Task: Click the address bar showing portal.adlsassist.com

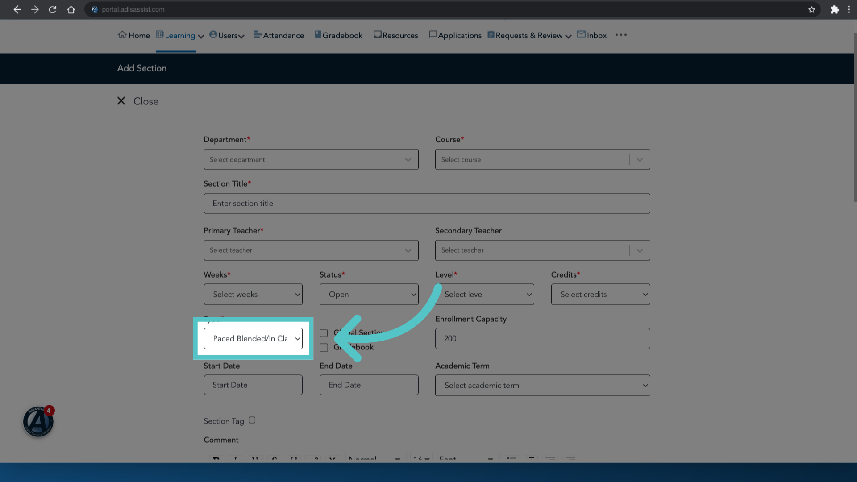Action: point(452,9)
